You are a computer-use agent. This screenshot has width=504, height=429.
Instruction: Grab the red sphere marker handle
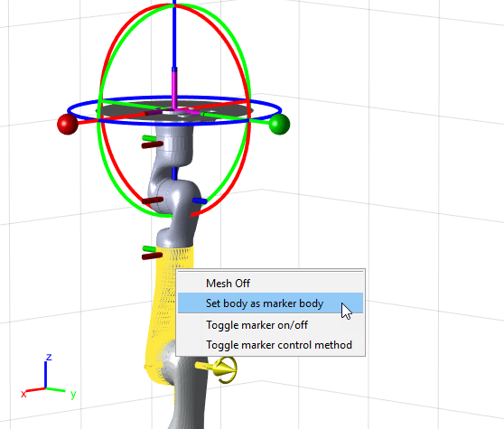[68, 125]
